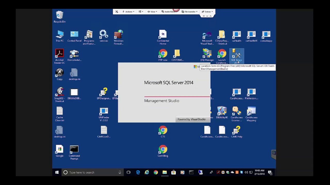Expand the View dropdown in remote toolbar
The image size is (330, 185).
coord(152,12)
